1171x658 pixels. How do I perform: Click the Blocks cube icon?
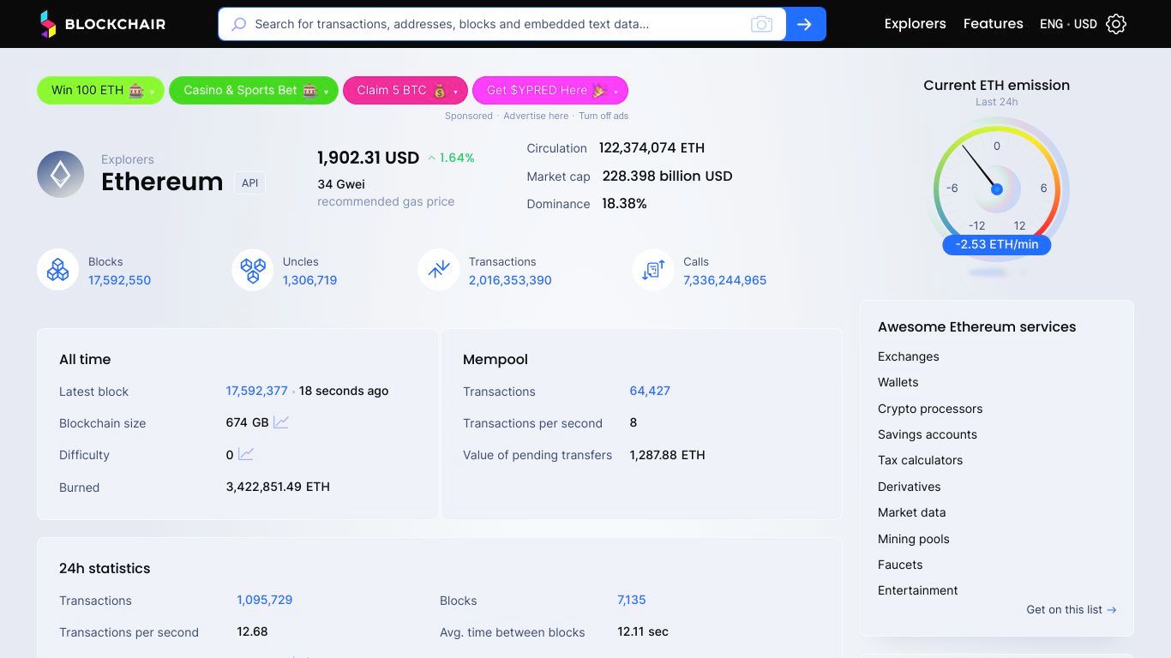click(x=57, y=270)
